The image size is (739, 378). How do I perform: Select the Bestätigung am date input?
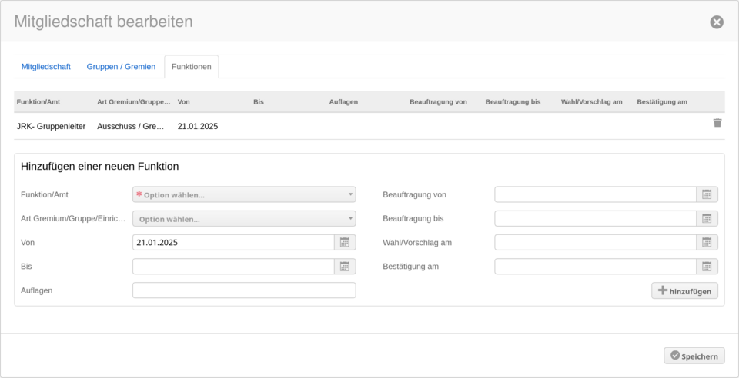click(595, 267)
